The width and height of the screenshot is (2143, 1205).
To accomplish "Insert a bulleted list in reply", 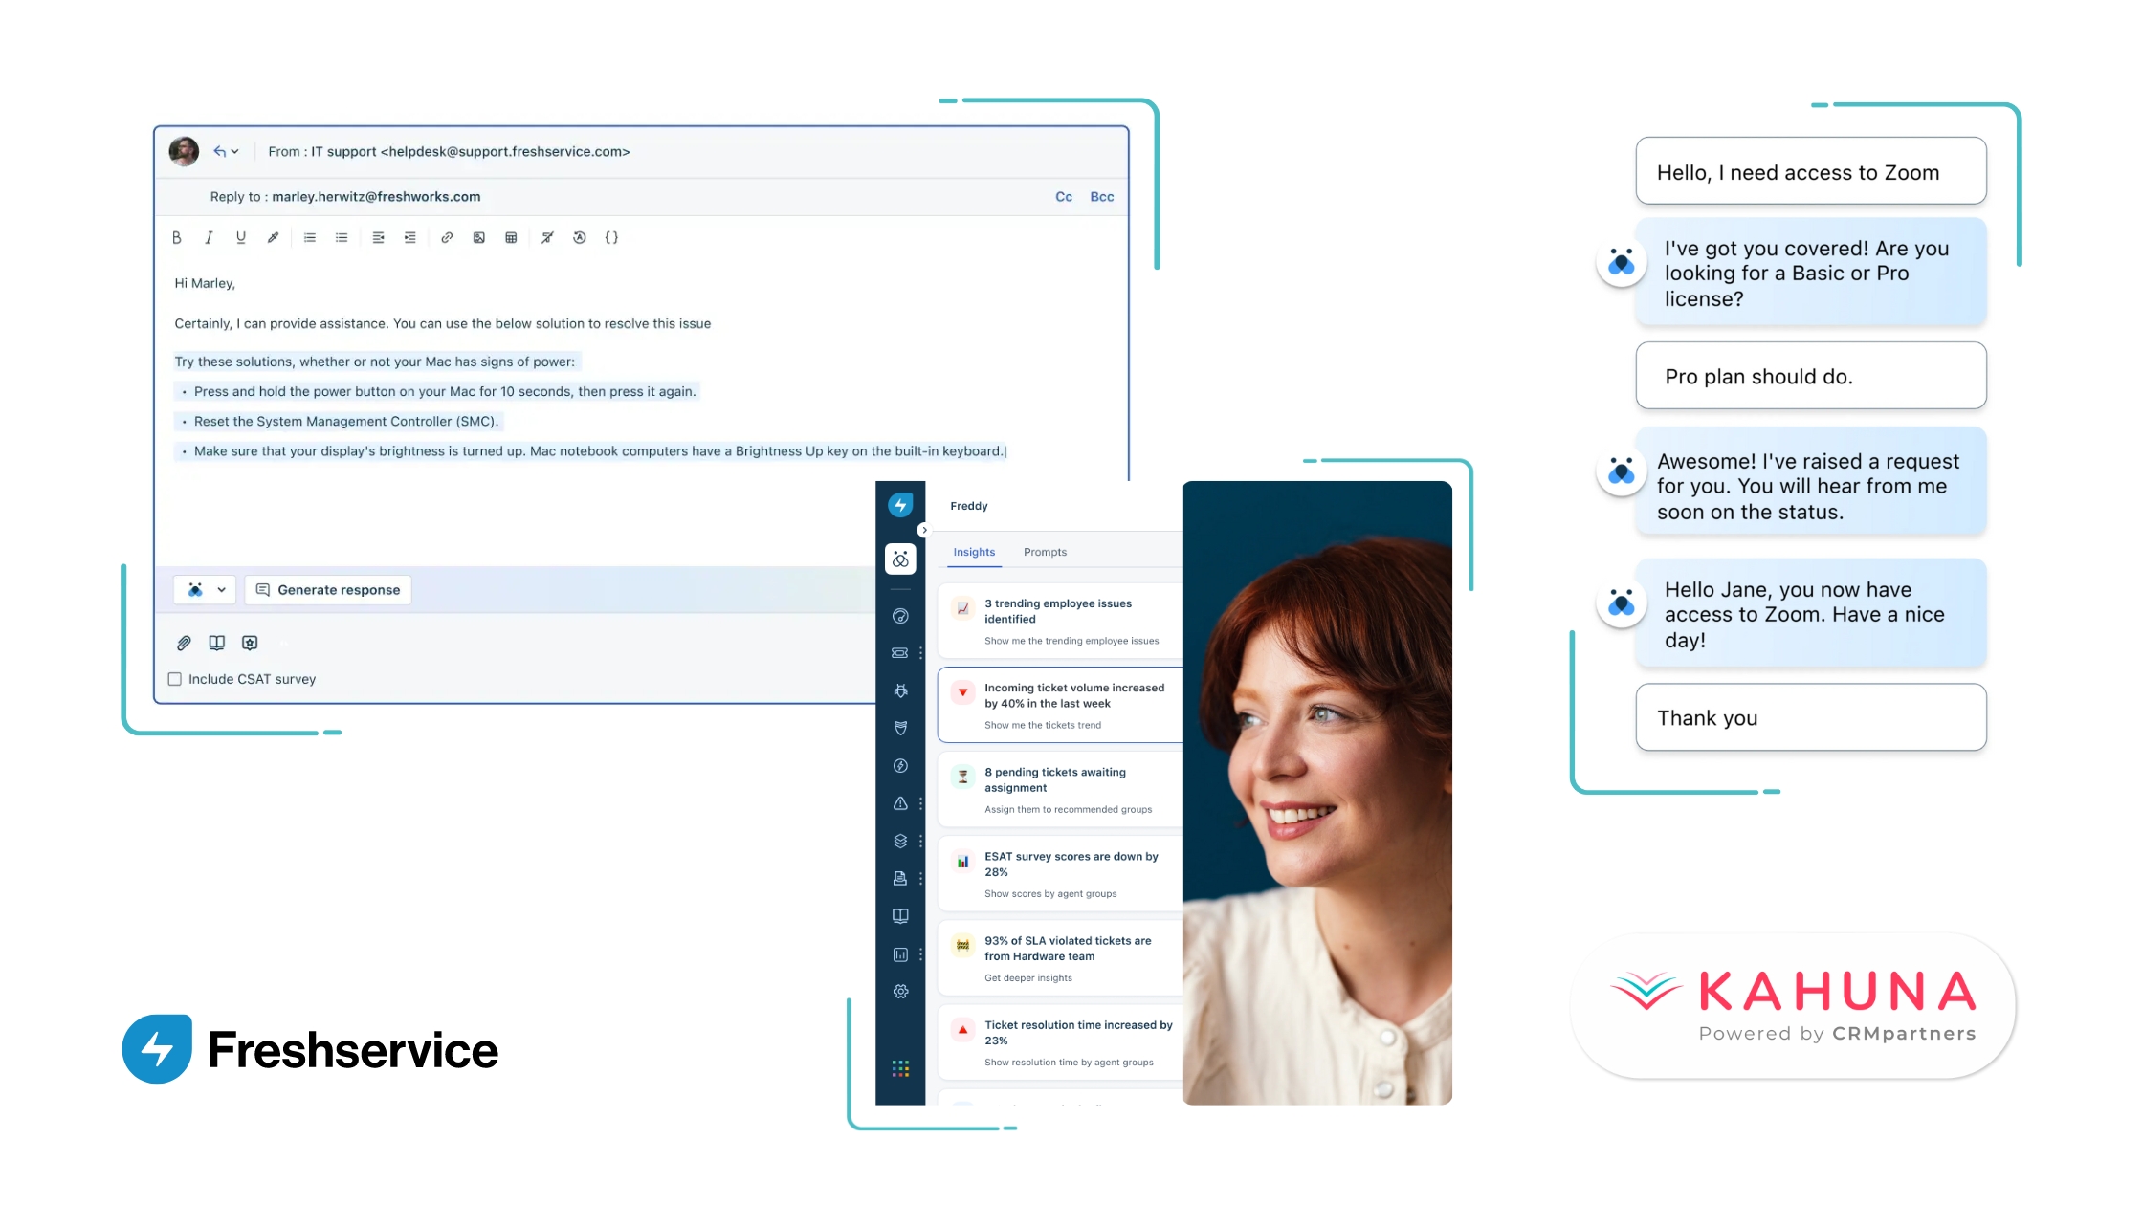I will pyautogui.click(x=342, y=238).
